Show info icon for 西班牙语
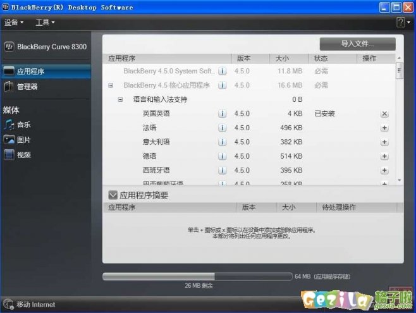This screenshot has width=416, height=313. [222, 170]
